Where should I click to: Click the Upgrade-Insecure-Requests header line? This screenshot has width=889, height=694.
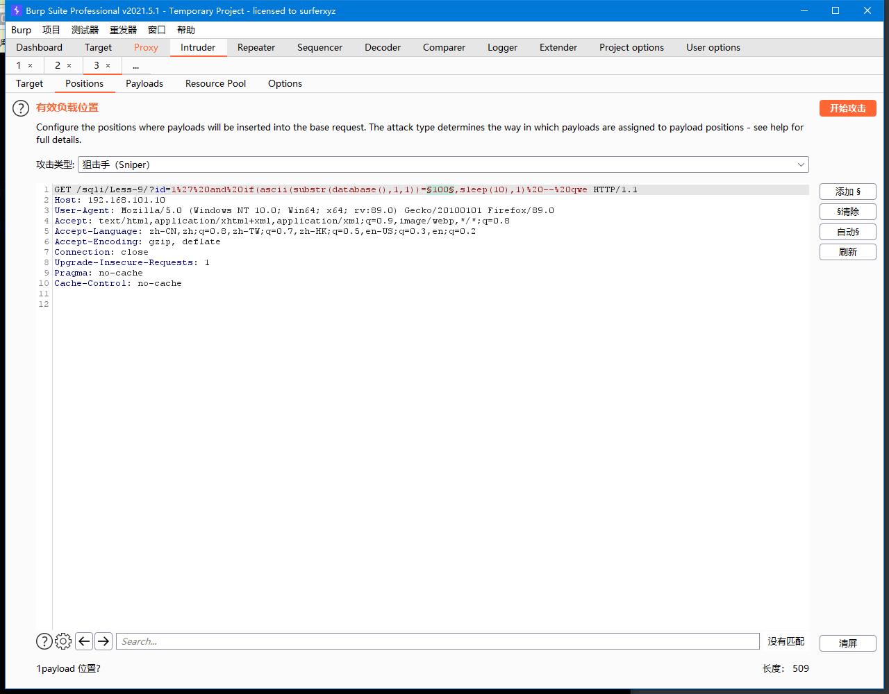click(x=132, y=262)
